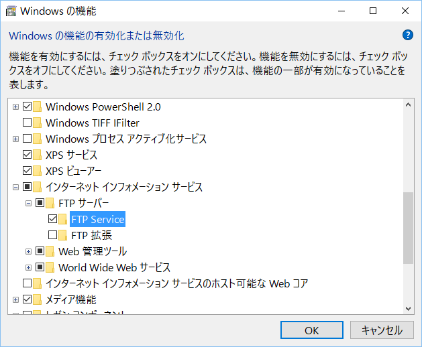
Task: Uncheck the FTP Service checkbox
Action: 53,219
